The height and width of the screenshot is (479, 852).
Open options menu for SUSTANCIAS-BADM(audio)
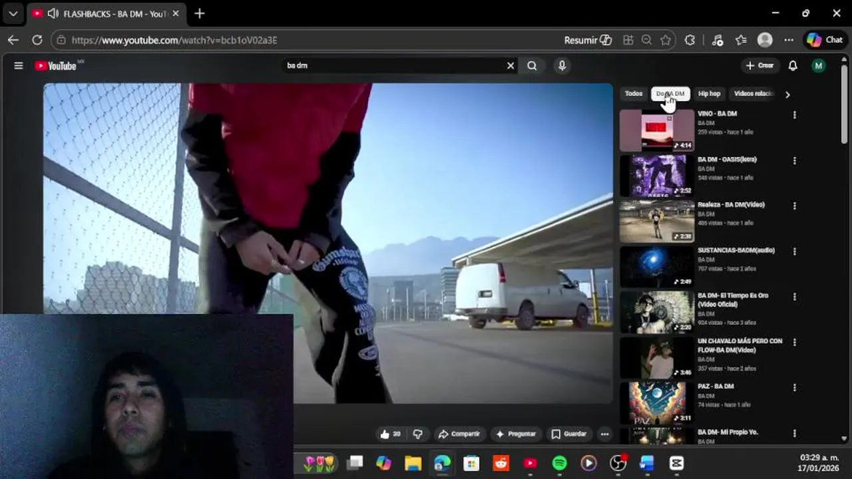pos(794,251)
